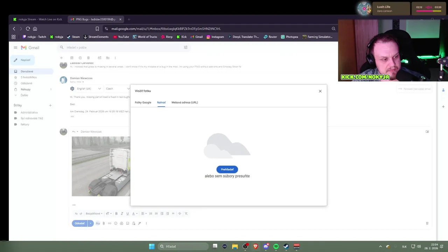Screen dimensions: 448x252
Task: Click the remove formatting icon
Action: pos(186,213)
